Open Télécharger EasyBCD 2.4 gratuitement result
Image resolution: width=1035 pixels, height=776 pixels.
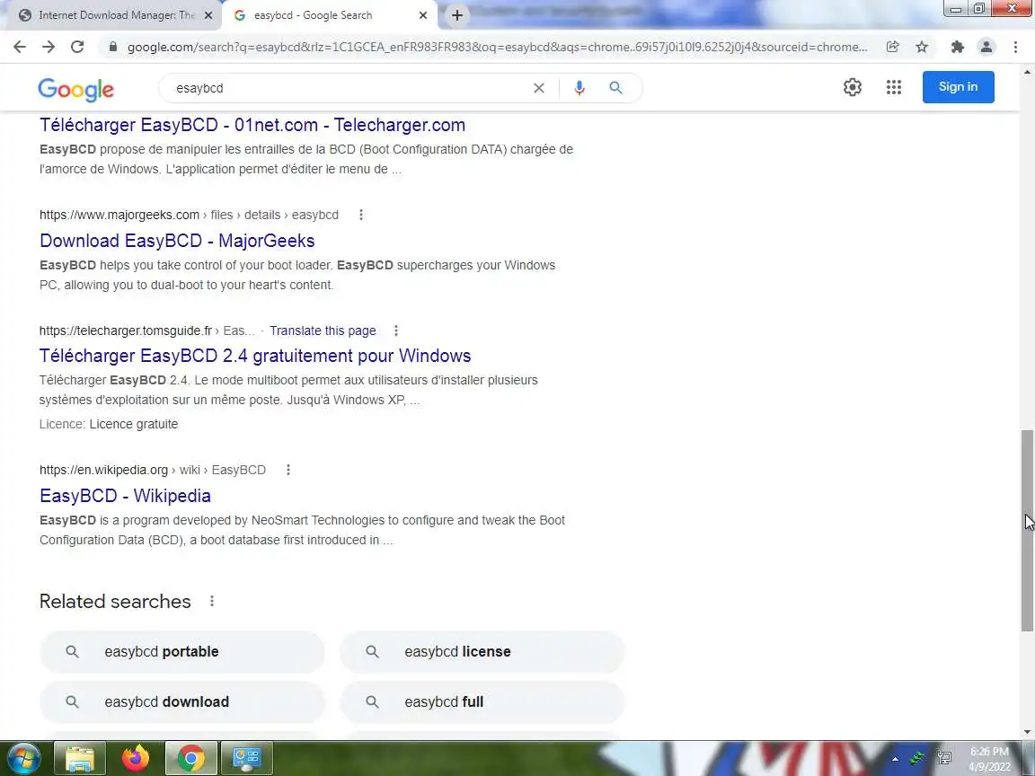tap(255, 356)
